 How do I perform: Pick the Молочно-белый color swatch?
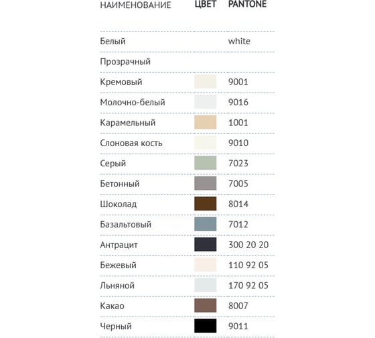205,102
